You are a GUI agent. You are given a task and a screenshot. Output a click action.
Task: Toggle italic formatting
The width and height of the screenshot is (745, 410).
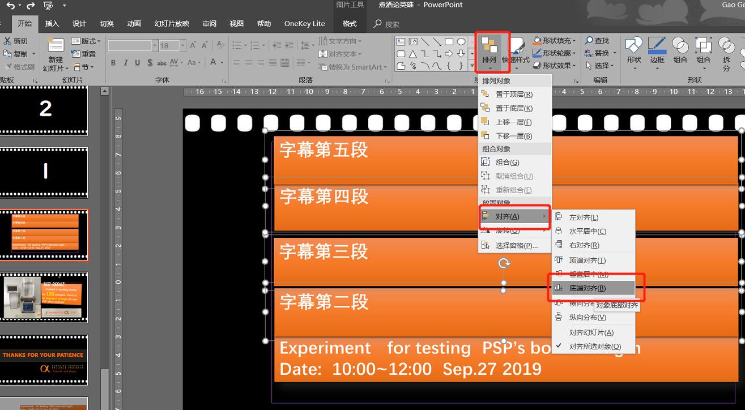[x=125, y=62]
